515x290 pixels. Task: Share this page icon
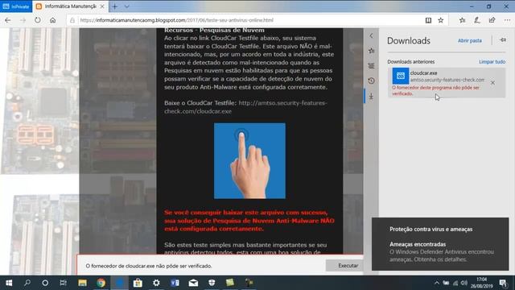pyautogui.click(x=492, y=20)
